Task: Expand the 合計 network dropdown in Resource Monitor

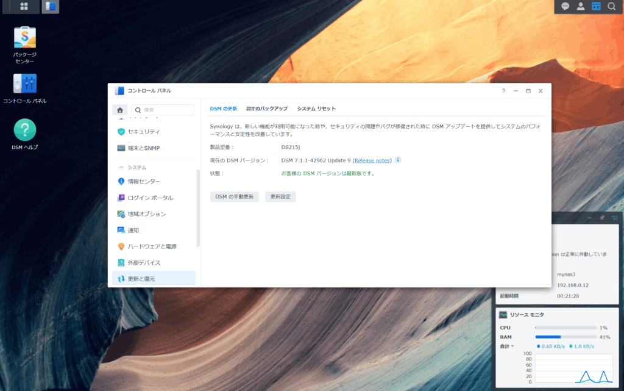Action: (506, 346)
